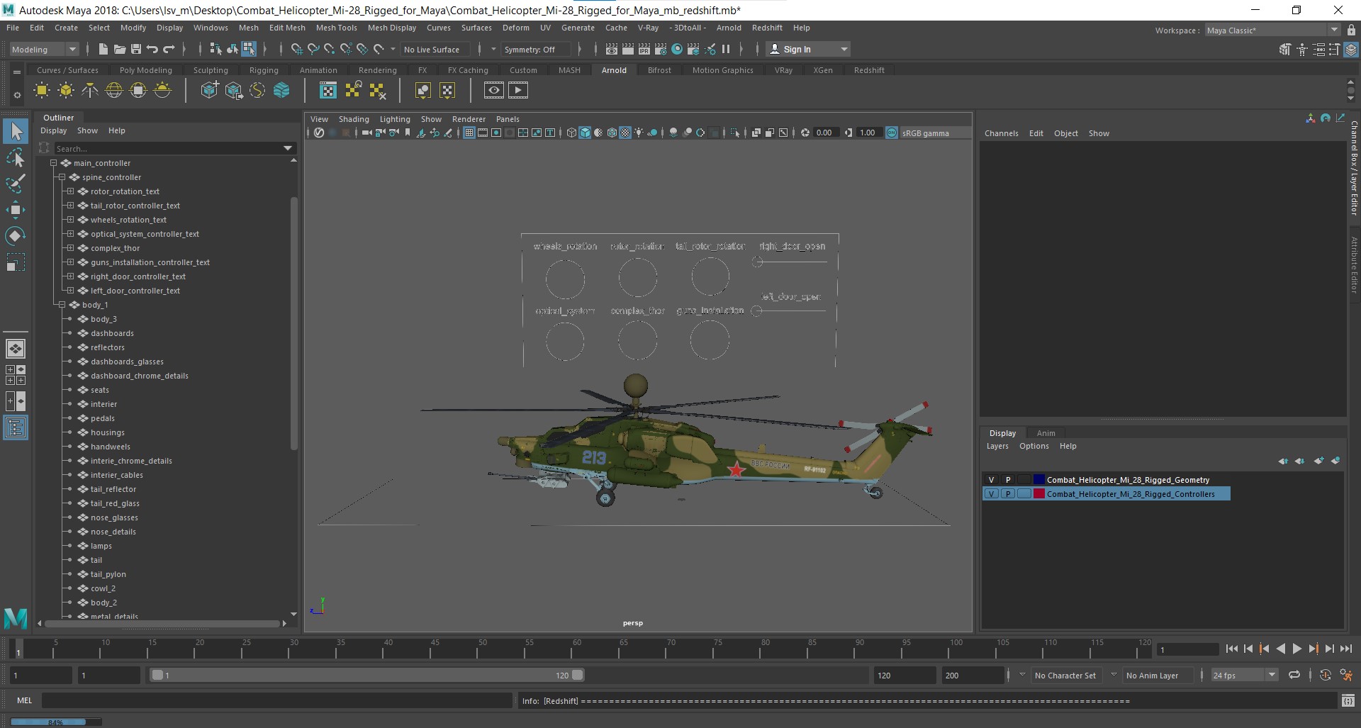The height and width of the screenshot is (728, 1361).
Task: Toggle the viewport grid display
Action: pyautogui.click(x=469, y=133)
